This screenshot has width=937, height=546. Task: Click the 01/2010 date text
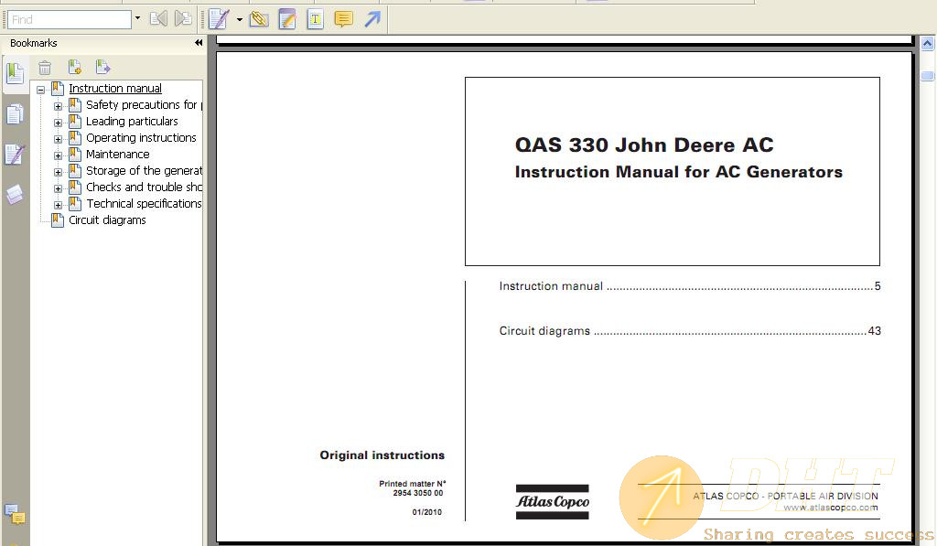click(x=426, y=512)
